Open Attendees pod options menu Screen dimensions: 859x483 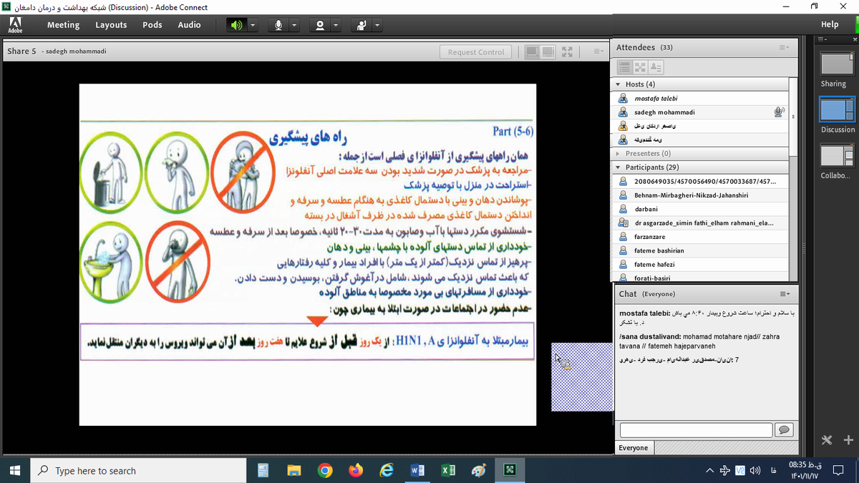tap(784, 47)
